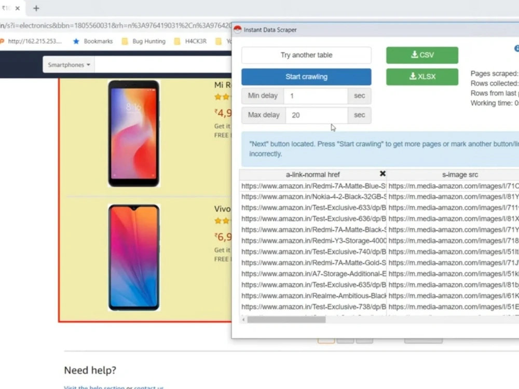Open the Vivo phone product image
The width and height of the screenshot is (519, 389).
coord(134,257)
